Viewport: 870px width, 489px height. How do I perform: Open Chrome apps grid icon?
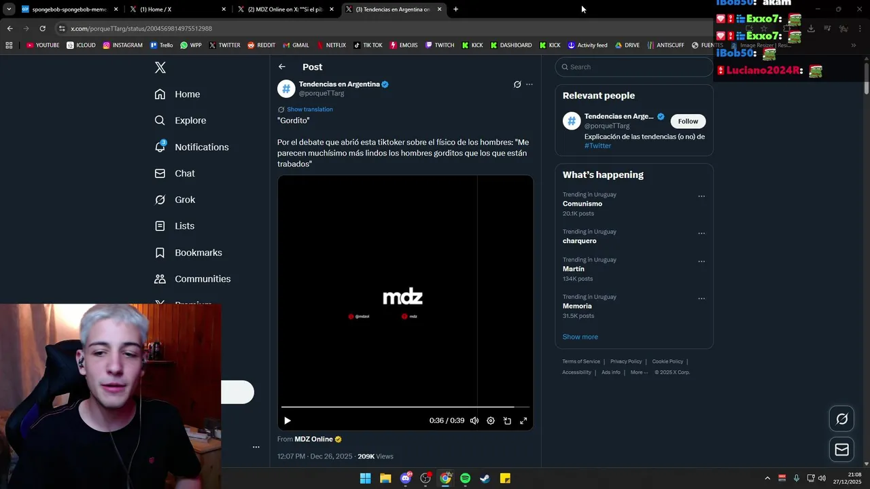click(x=9, y=46)
